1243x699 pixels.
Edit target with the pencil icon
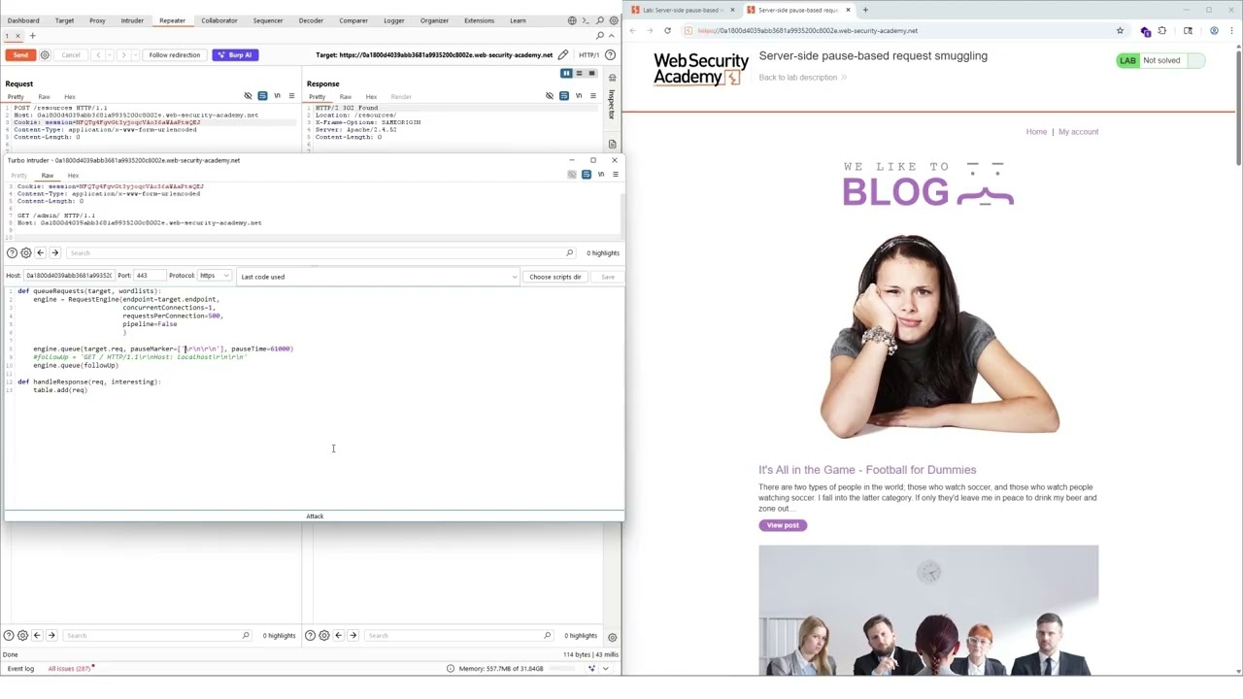562,55
